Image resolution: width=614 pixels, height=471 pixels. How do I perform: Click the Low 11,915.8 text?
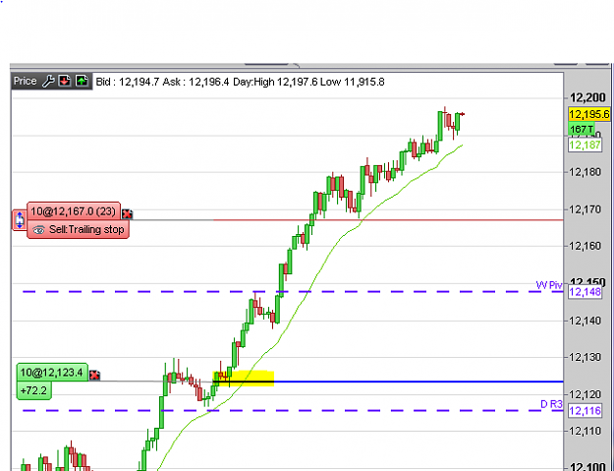353,82
